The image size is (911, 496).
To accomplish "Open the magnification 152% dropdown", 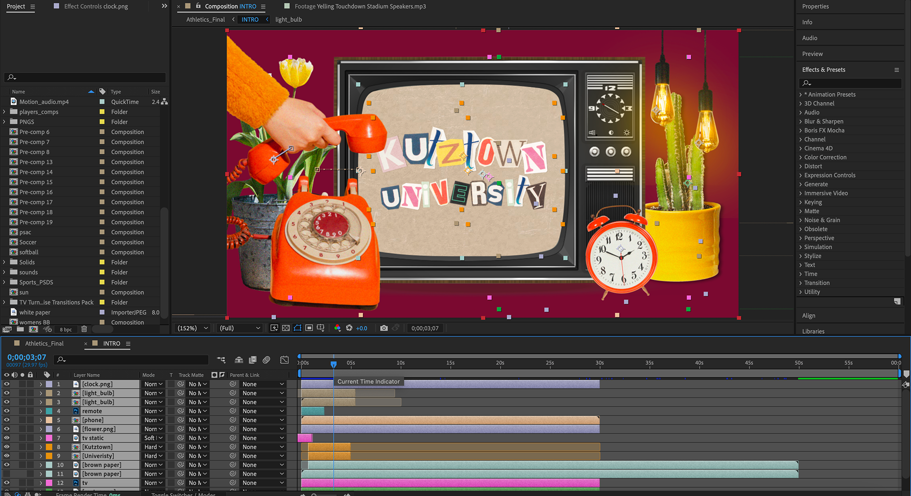I will coord(193,328).
